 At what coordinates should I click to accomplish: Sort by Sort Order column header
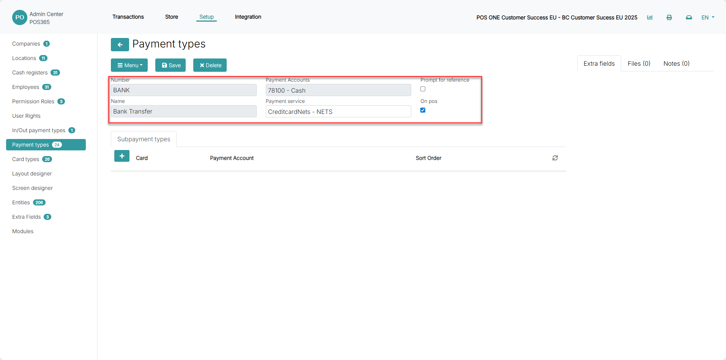click(x=428, y=158)
